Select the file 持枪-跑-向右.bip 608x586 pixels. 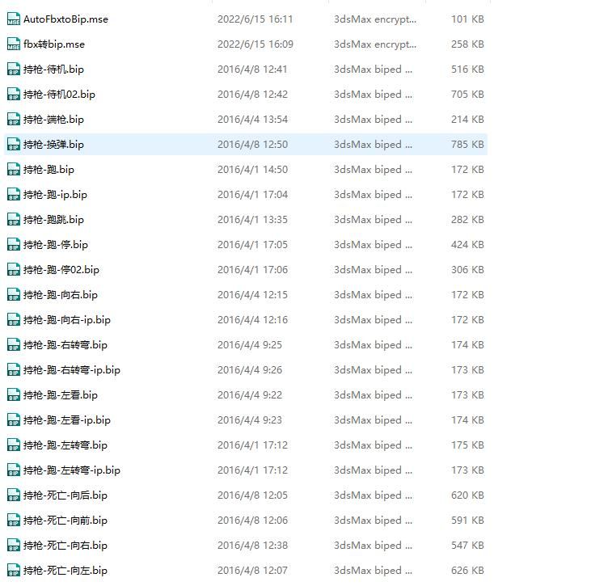tap(61, 295)
